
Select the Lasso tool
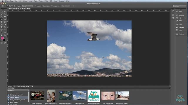coord(2,14)
